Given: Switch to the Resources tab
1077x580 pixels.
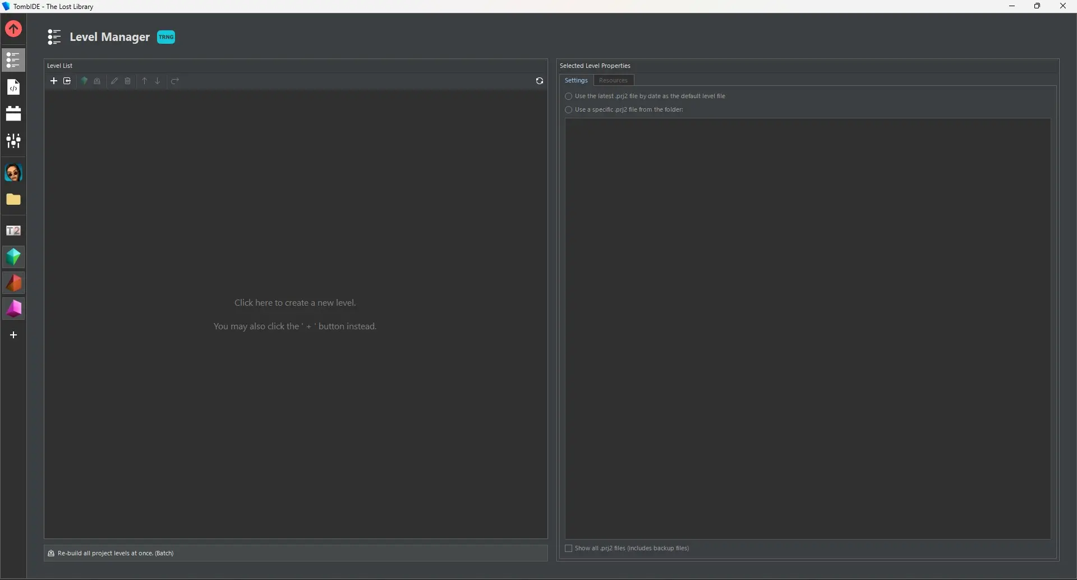Looking at the screenshot, I should click(613, 80).
